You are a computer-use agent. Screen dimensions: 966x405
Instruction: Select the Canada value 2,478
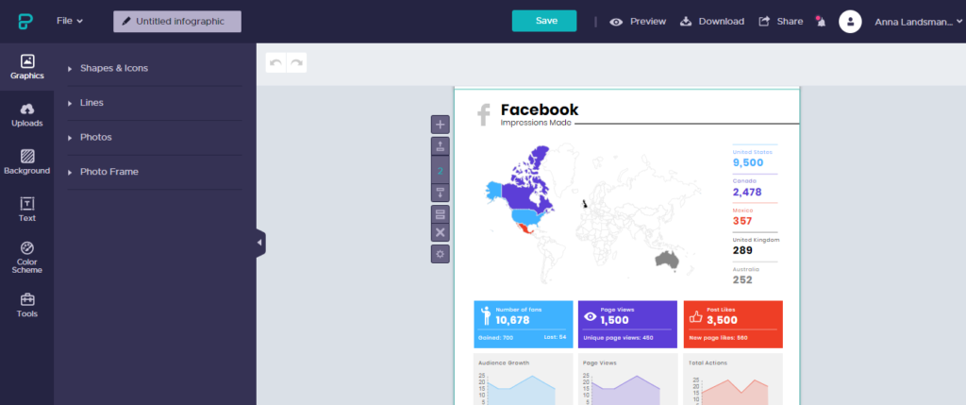(x=747, y=192)
